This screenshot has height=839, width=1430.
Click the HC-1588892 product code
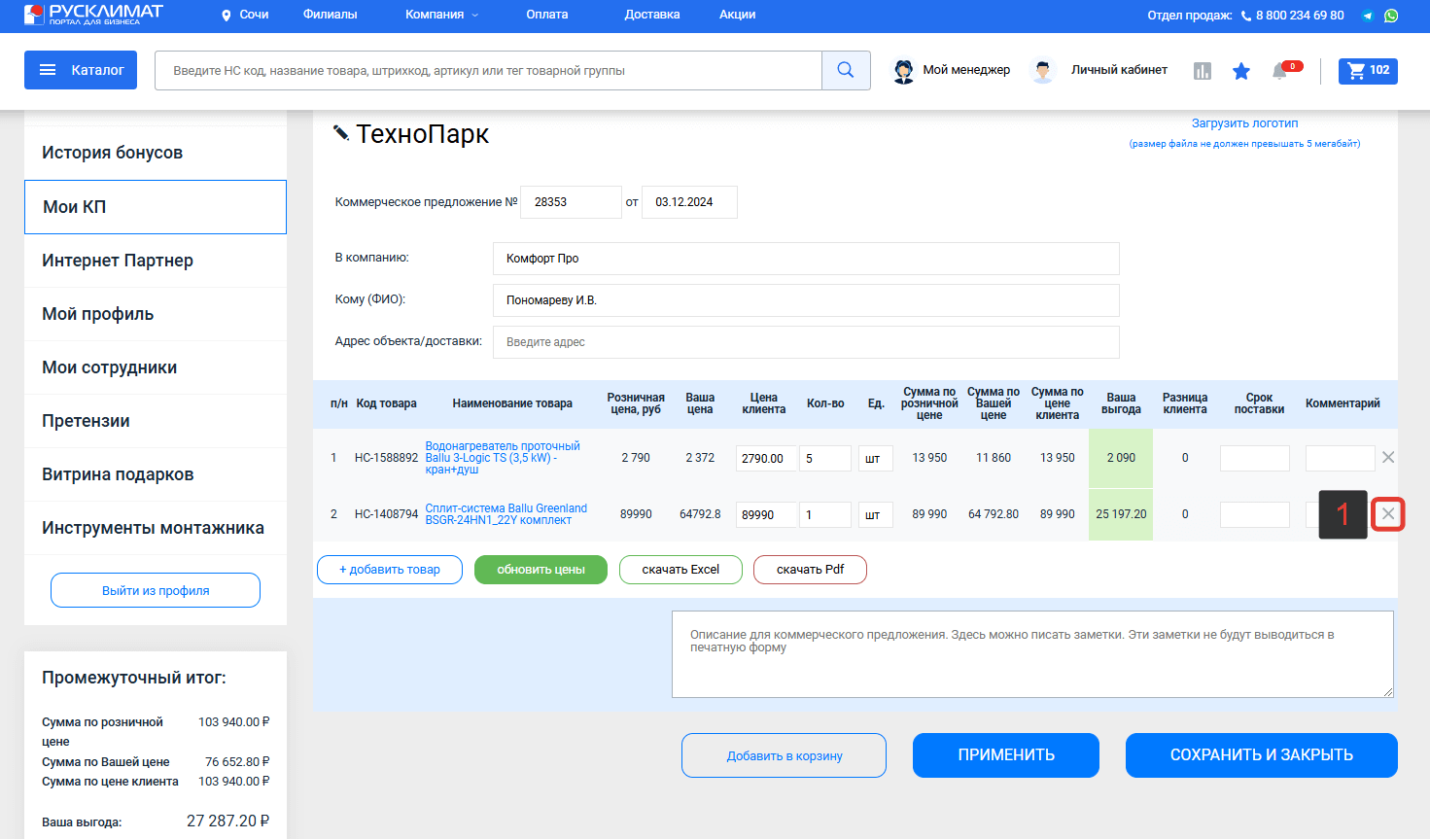[386, 458]
